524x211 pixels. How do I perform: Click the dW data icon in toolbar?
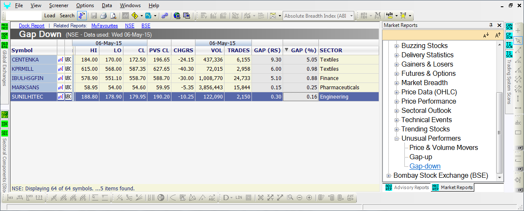point(126,16)
